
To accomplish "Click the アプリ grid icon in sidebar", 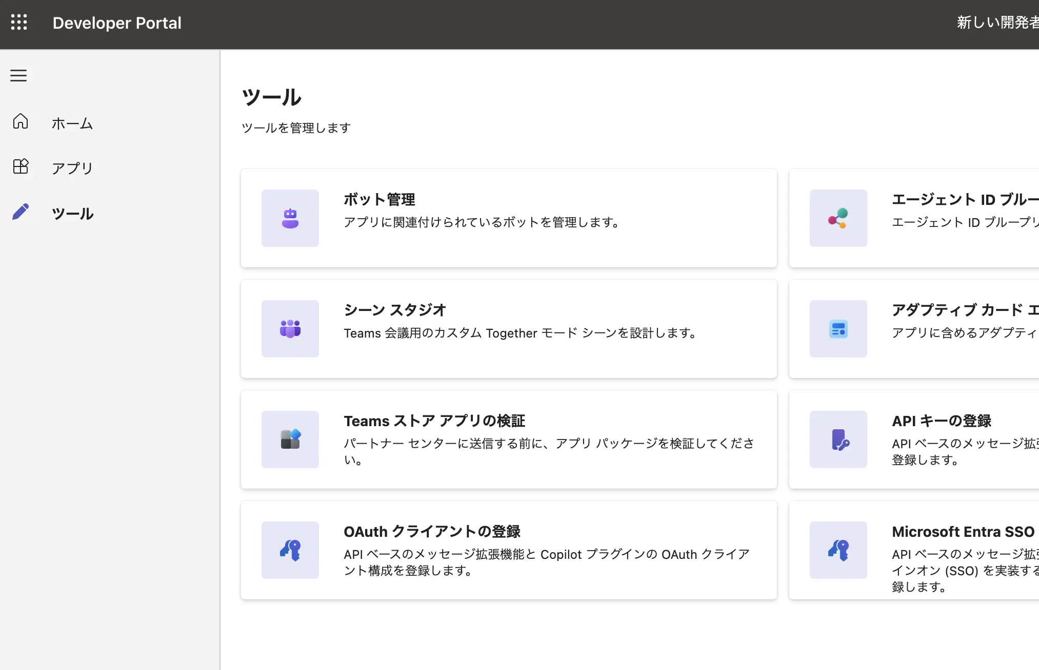I will point(21,166).
